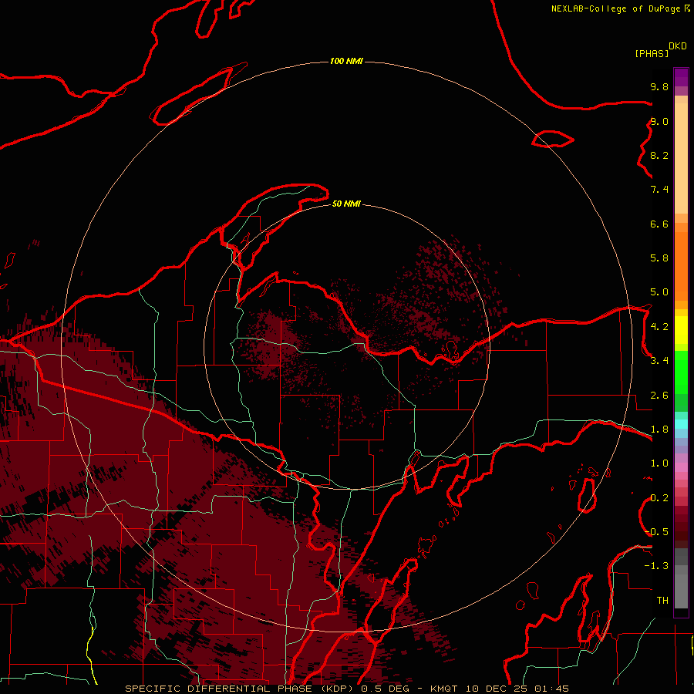
Task: Click the 5.8 value on color scale
Action: click(659, 258)
